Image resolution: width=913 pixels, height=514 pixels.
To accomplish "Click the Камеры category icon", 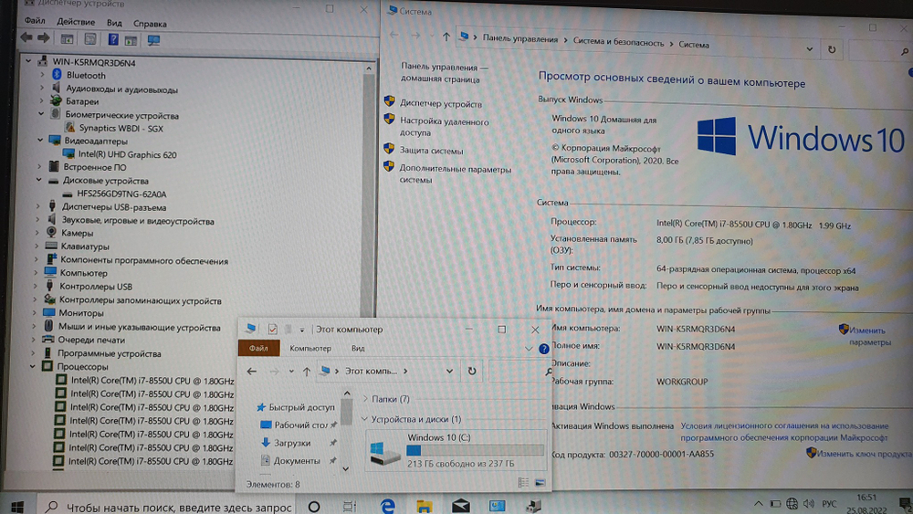I will pos(52,232).
